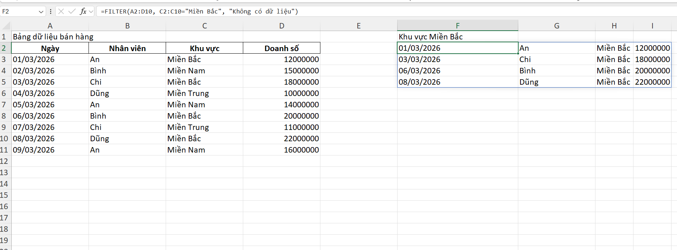Click sales value 15000000
Viewport: 677px width, 250px height.
[282, 71]
